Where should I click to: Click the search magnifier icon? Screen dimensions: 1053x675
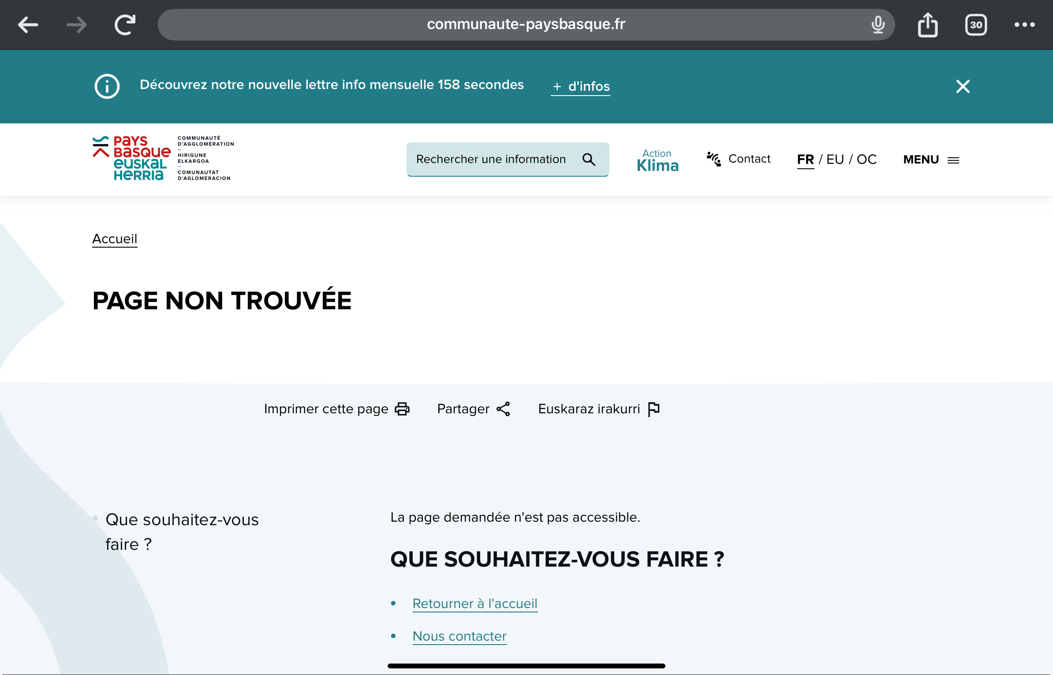pyautogui.click(x=589, y=159)
